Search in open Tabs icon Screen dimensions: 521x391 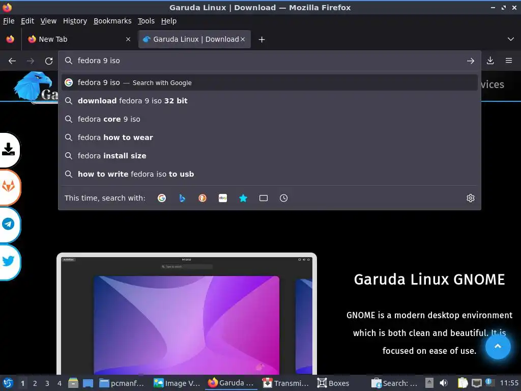[x=264, y=198]
